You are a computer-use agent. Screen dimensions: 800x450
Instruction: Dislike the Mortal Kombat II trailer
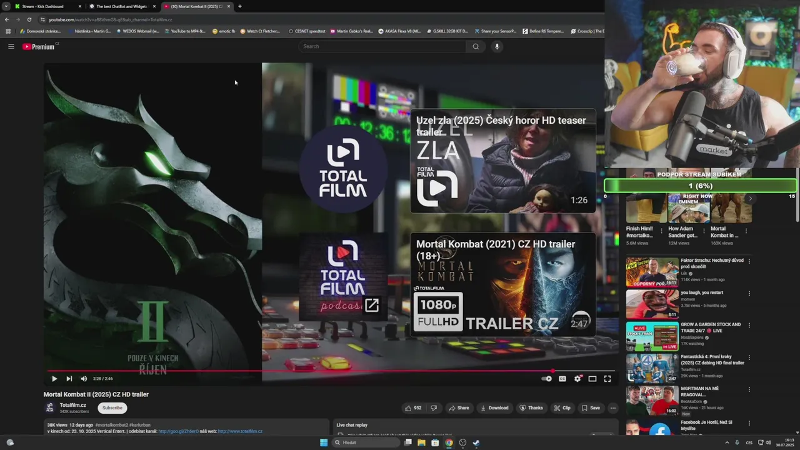(434, 408)
